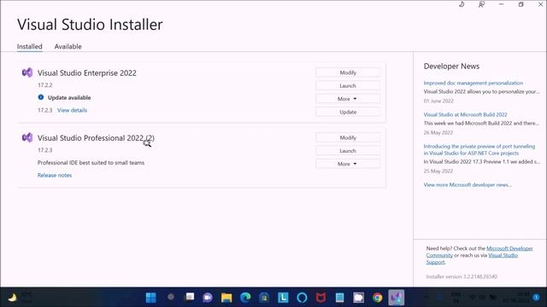The image size is (547, 307).
Task: Select the Visual Studio Installer taskbar icon
Action: 396,298
